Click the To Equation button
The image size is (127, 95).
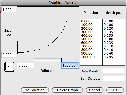[35, 90]
